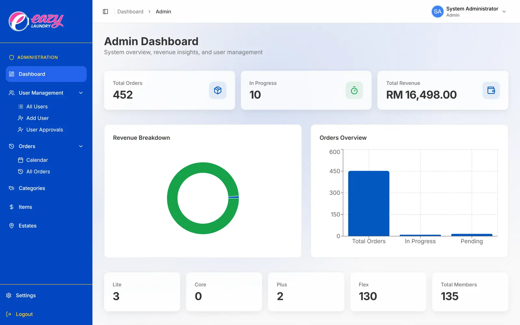Click the Total Revenue wallet icon
This screenshot has height=325, width=520.
click(491, 90)
